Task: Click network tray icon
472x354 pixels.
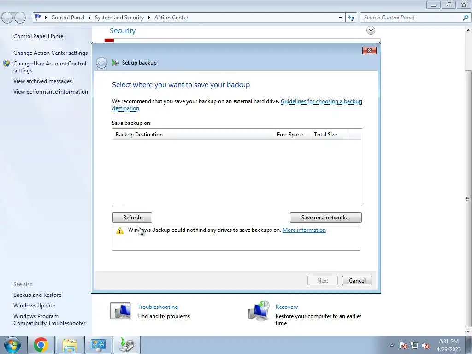Action: (414, 345)
